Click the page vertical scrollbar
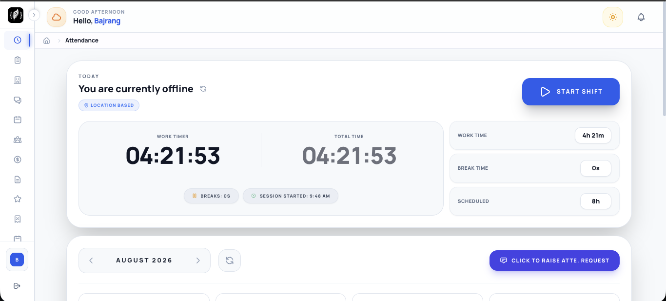666x301 pixels. point(664,59)
